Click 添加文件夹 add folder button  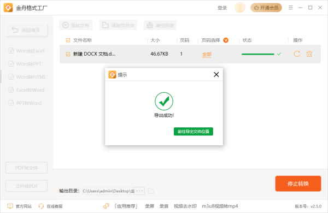pyautogui.click(x=118, y=25)
